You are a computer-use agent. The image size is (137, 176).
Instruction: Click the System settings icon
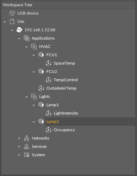point(27,155)
